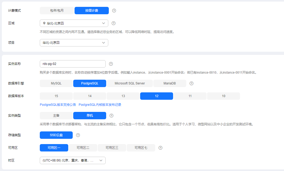Click help icon after MariaDB engine option

pos(192,83)
